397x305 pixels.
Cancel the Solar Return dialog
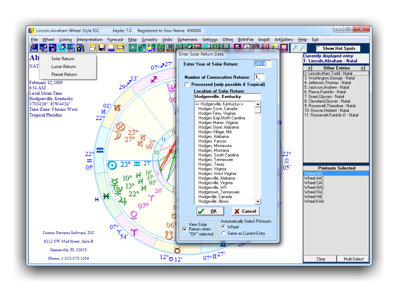[246, 211]
